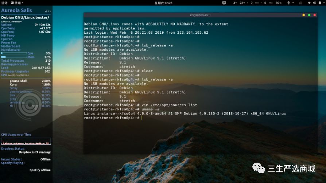Click the 'Aureola Salis' conky title
This screenshot has width=326, height=183.
[x=16, y=11]
